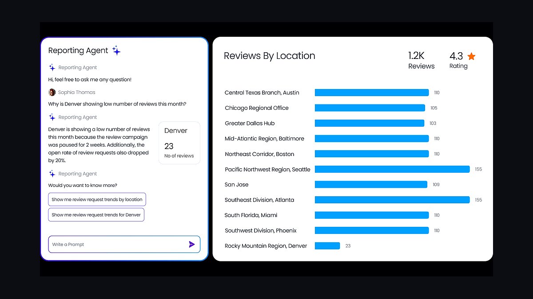Click the 'San Jose' label
The height and width of the screenshot is (299, 533).
point(237,184)
